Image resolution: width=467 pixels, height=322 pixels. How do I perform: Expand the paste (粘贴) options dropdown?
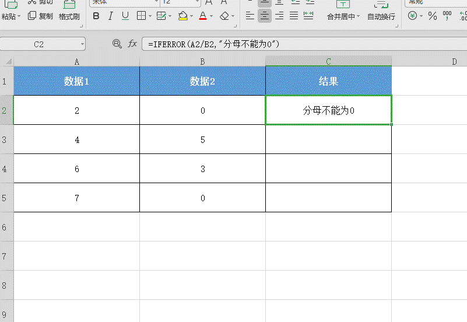(x=19, y=16)
